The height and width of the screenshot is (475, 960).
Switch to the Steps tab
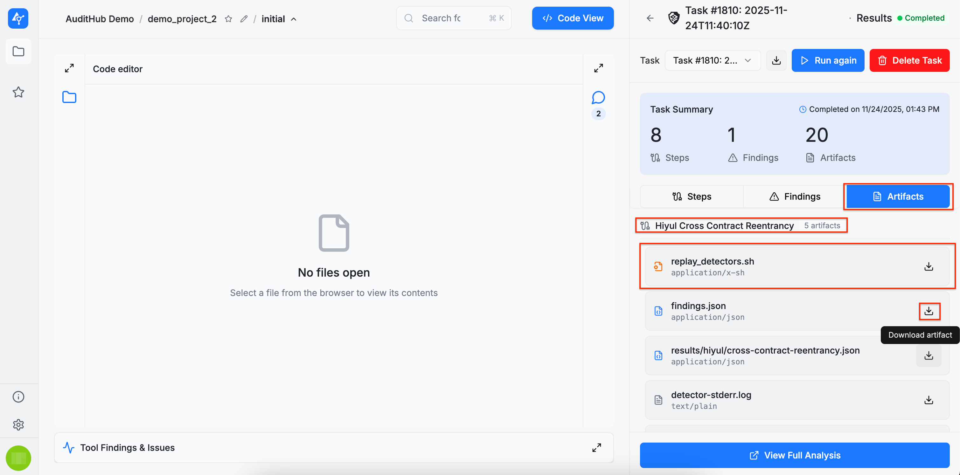click(x=692, y=196)
